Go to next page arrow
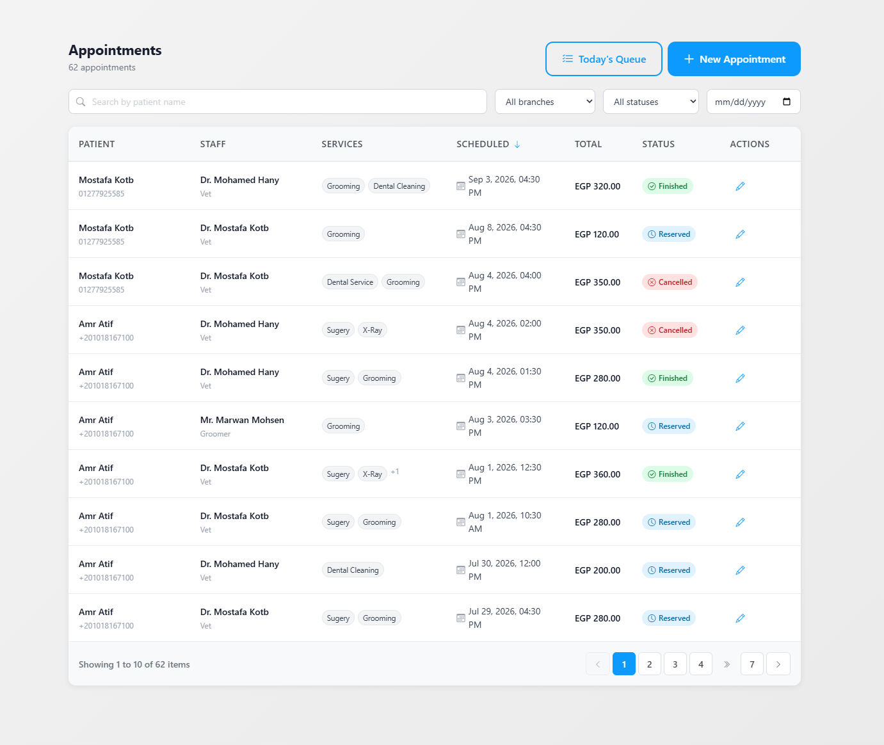 [778, 664]
